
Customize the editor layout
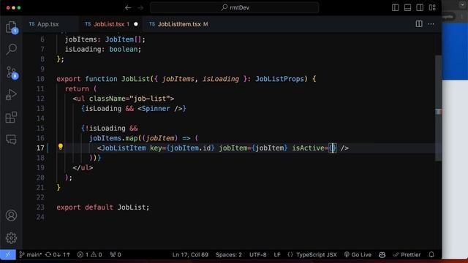point(432,8)
